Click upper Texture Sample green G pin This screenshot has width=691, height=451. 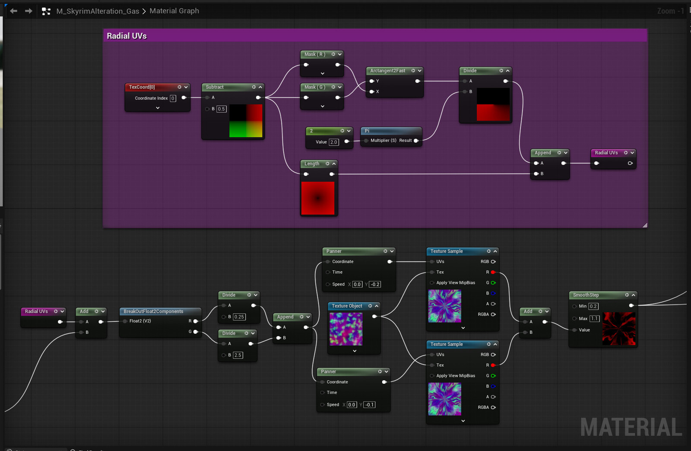[x=493, y=283]
